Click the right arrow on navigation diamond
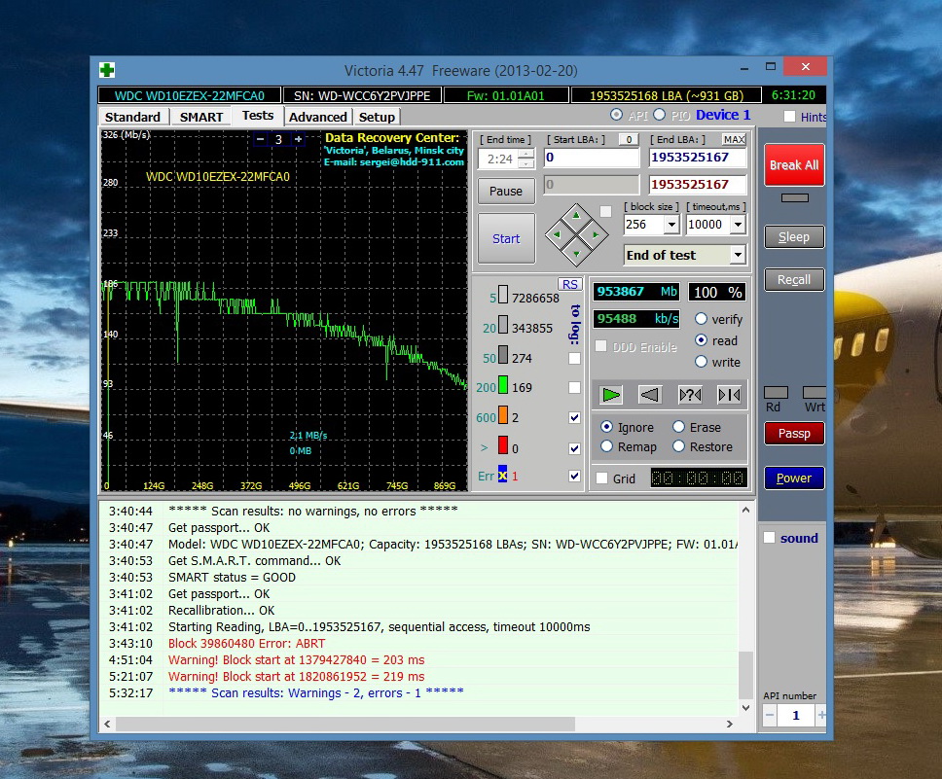 click(x=597, y=234)
